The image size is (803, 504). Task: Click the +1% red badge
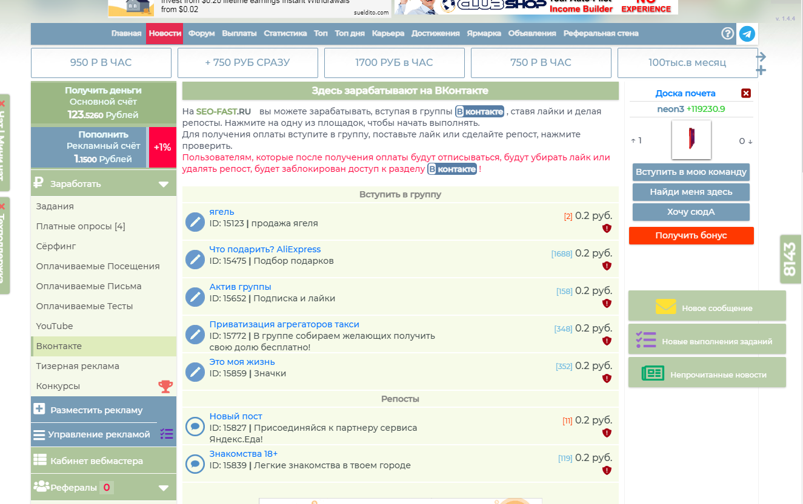click(x=162, y=147)
